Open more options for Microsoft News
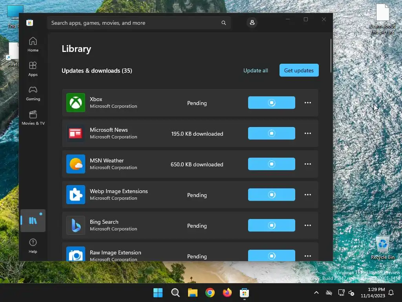The width and height of the screenshot is (402, 302). [308, 133]
